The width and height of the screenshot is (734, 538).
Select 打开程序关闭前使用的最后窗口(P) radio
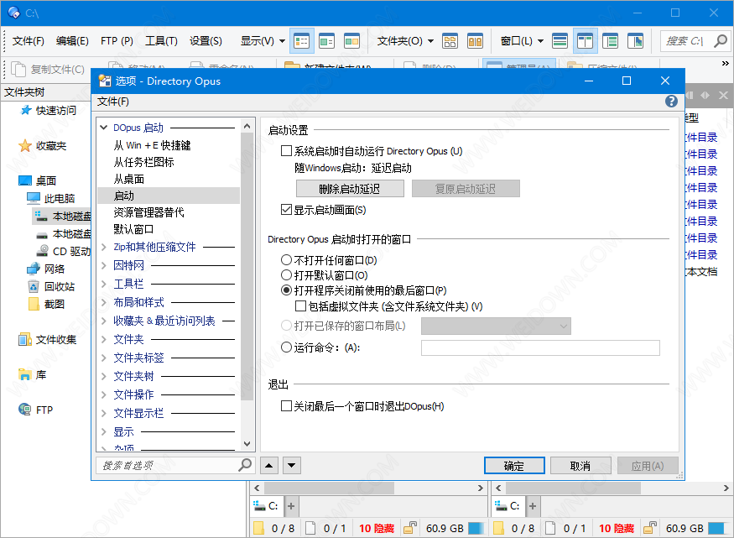tap(286, 290)
